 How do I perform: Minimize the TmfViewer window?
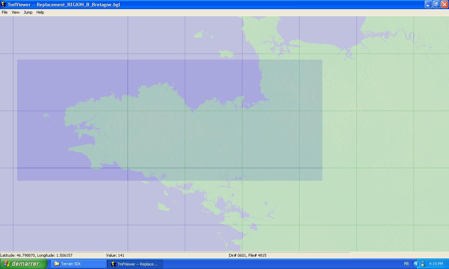click(428, 5)
